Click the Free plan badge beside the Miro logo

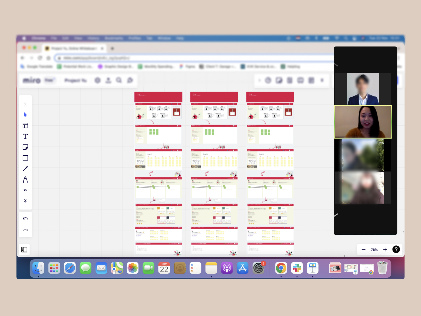tap(49, 80)
